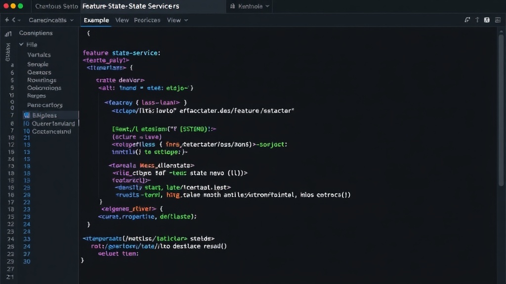This screenshot has width=506, height=284.
Task: Click the back arrow navigation icon
Action: 7,20
